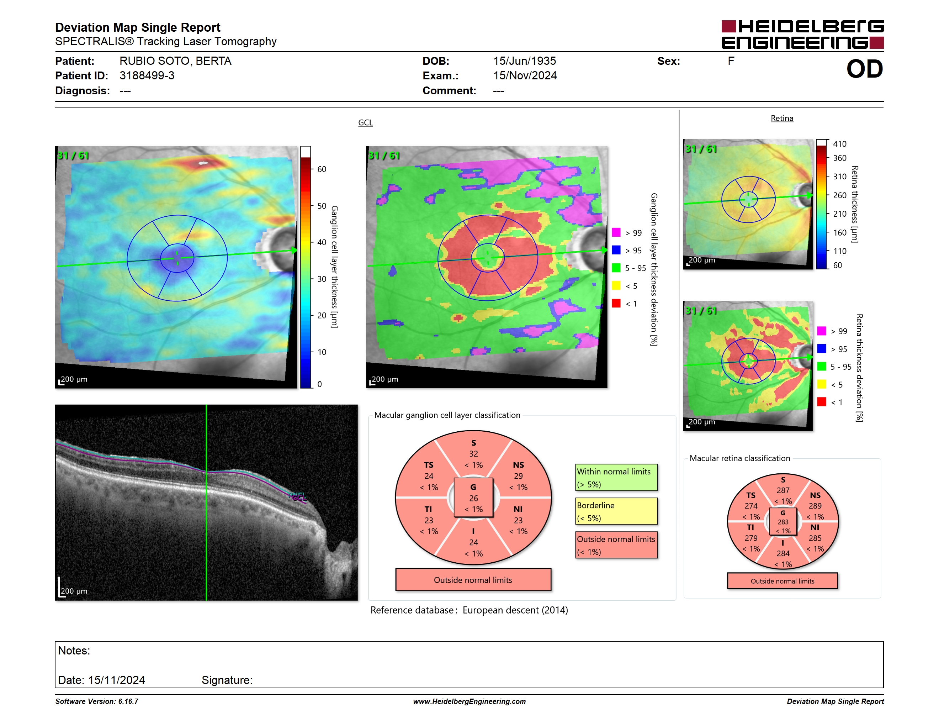Select the OD eye indicator

point(864,69)
